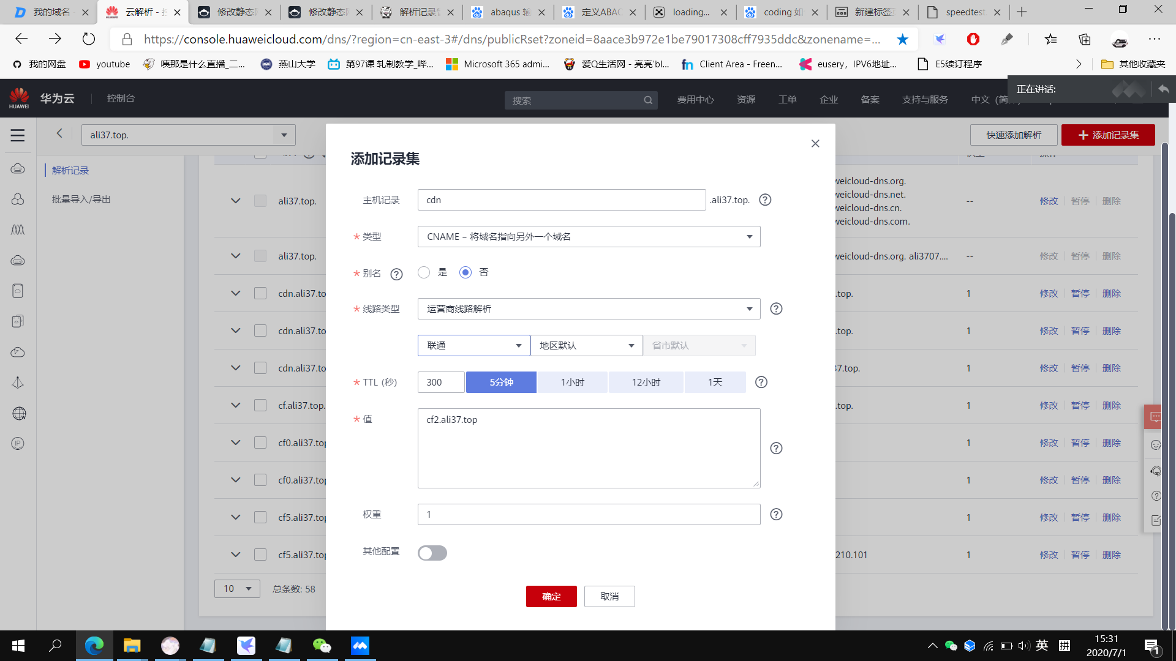Click the help icon next to TTL options
Screen dimensions: 1176x661
(761, 383)
